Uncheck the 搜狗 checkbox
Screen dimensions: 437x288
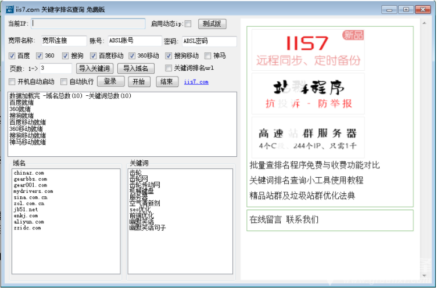pyautogui.click(x=65, y=56)
